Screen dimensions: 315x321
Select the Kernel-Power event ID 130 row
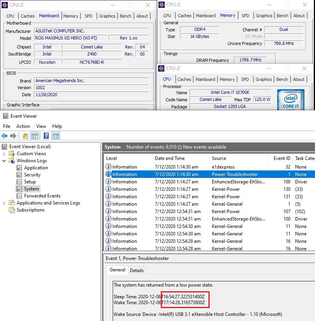tap(210, 189)
